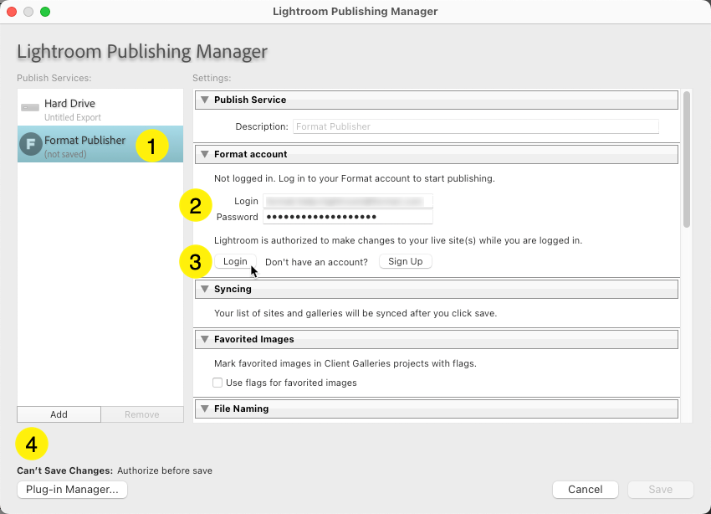Click the "Untitled Export" subtitle text
The height and width of the screenshot is (514, 711).
tap(73, 117)
